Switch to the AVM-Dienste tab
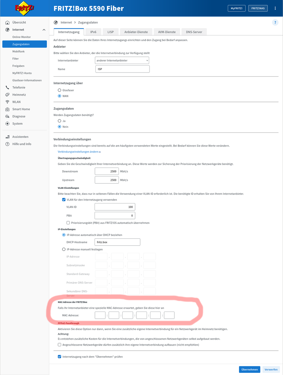This screenshot has width=283, height=375. (x=167, y=32)
